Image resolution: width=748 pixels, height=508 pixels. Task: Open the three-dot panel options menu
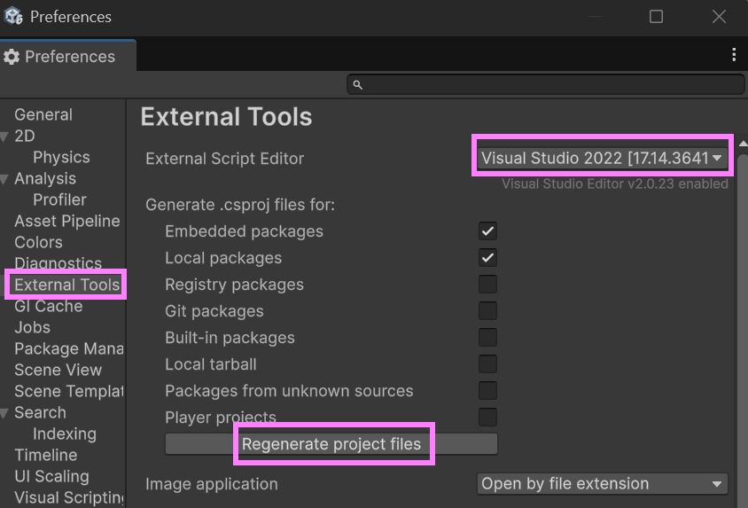734,55
